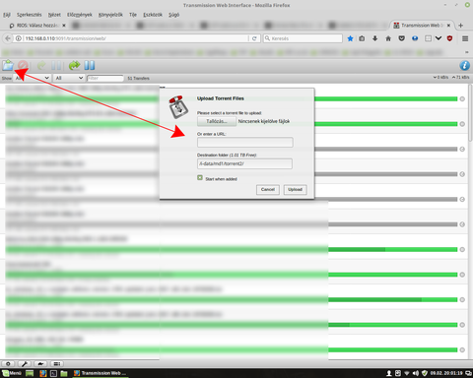Open the Nézet menu
Viewport: 473px width, 378px height.
coord(54,15)
